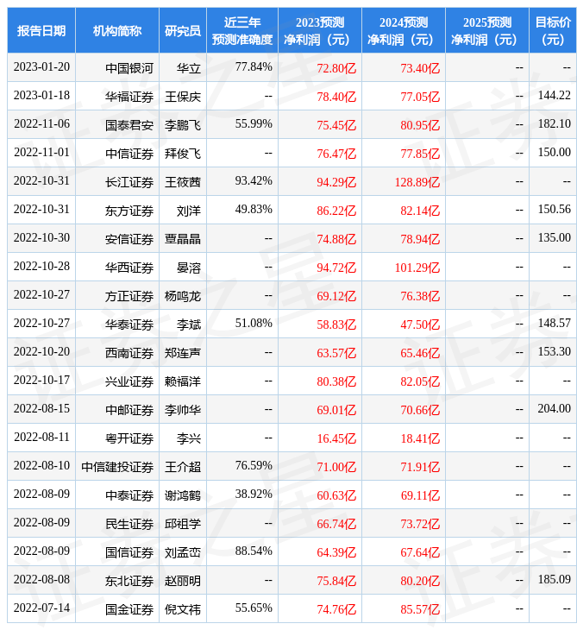Click researcher name 华立

(x=188, y=68)
